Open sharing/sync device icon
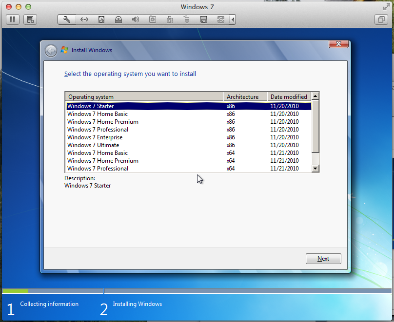394x322 pixels. point(221,19)
